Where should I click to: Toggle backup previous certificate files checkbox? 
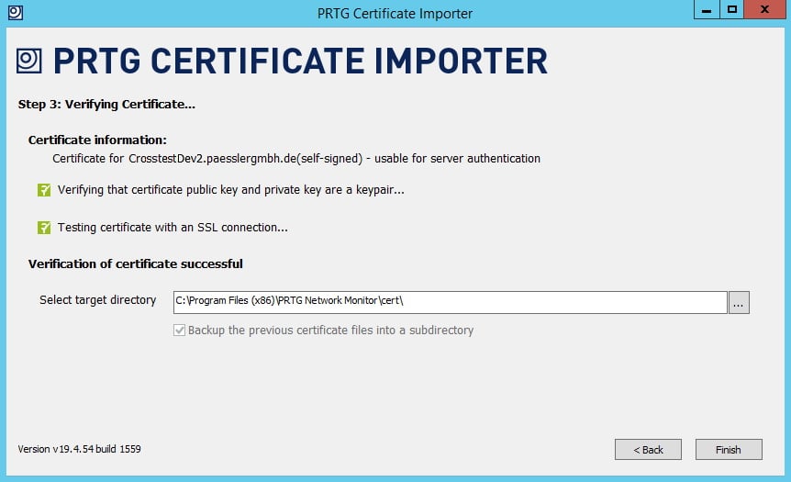179,331
